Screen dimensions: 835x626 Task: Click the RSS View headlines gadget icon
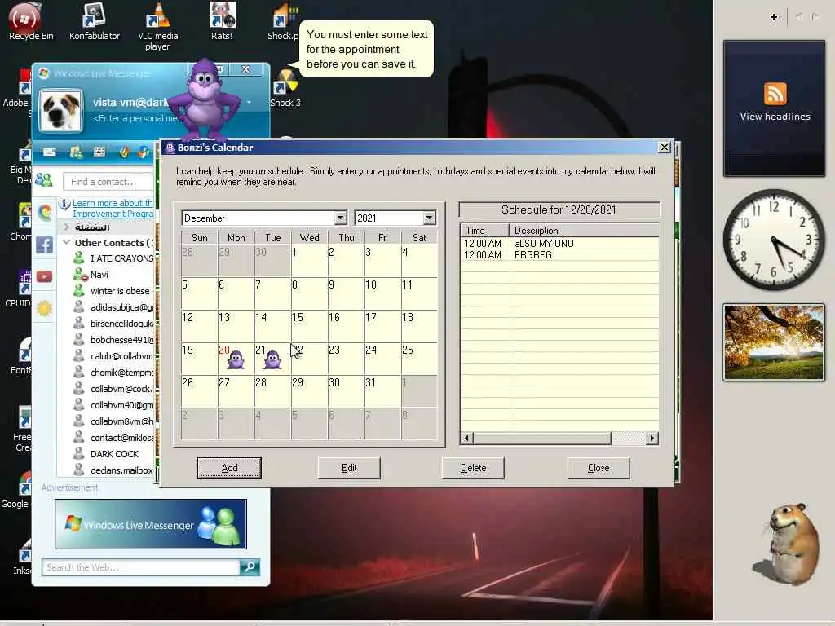point(775,94)
